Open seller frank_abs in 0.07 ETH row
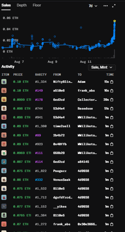Screen dimensions: 125x232 coord(61,224)
